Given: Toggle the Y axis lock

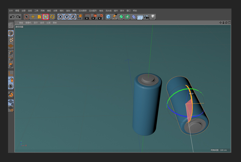Looking at the screenshot, I should click(x=67, y=17).
